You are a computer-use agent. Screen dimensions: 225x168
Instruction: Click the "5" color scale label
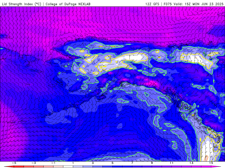point(112,163)
